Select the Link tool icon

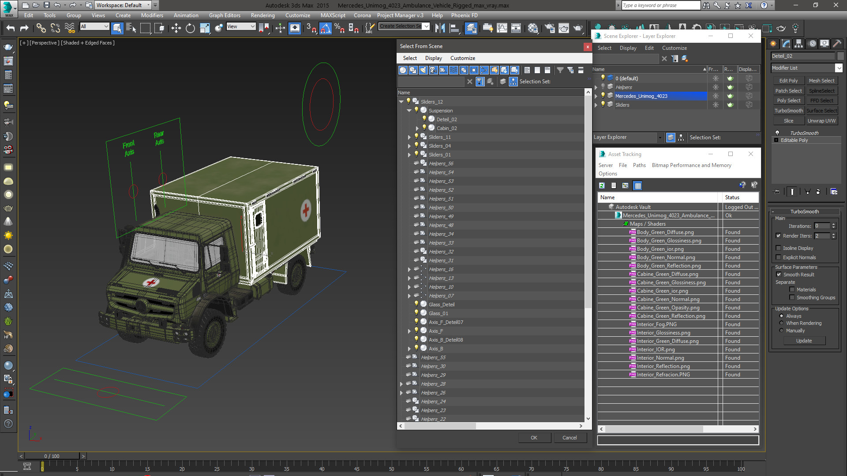click(x=41, y=28)
